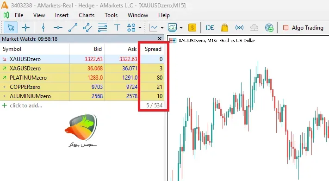
Task: Toggle the Algo Trading button
Action: coord(303,28)
